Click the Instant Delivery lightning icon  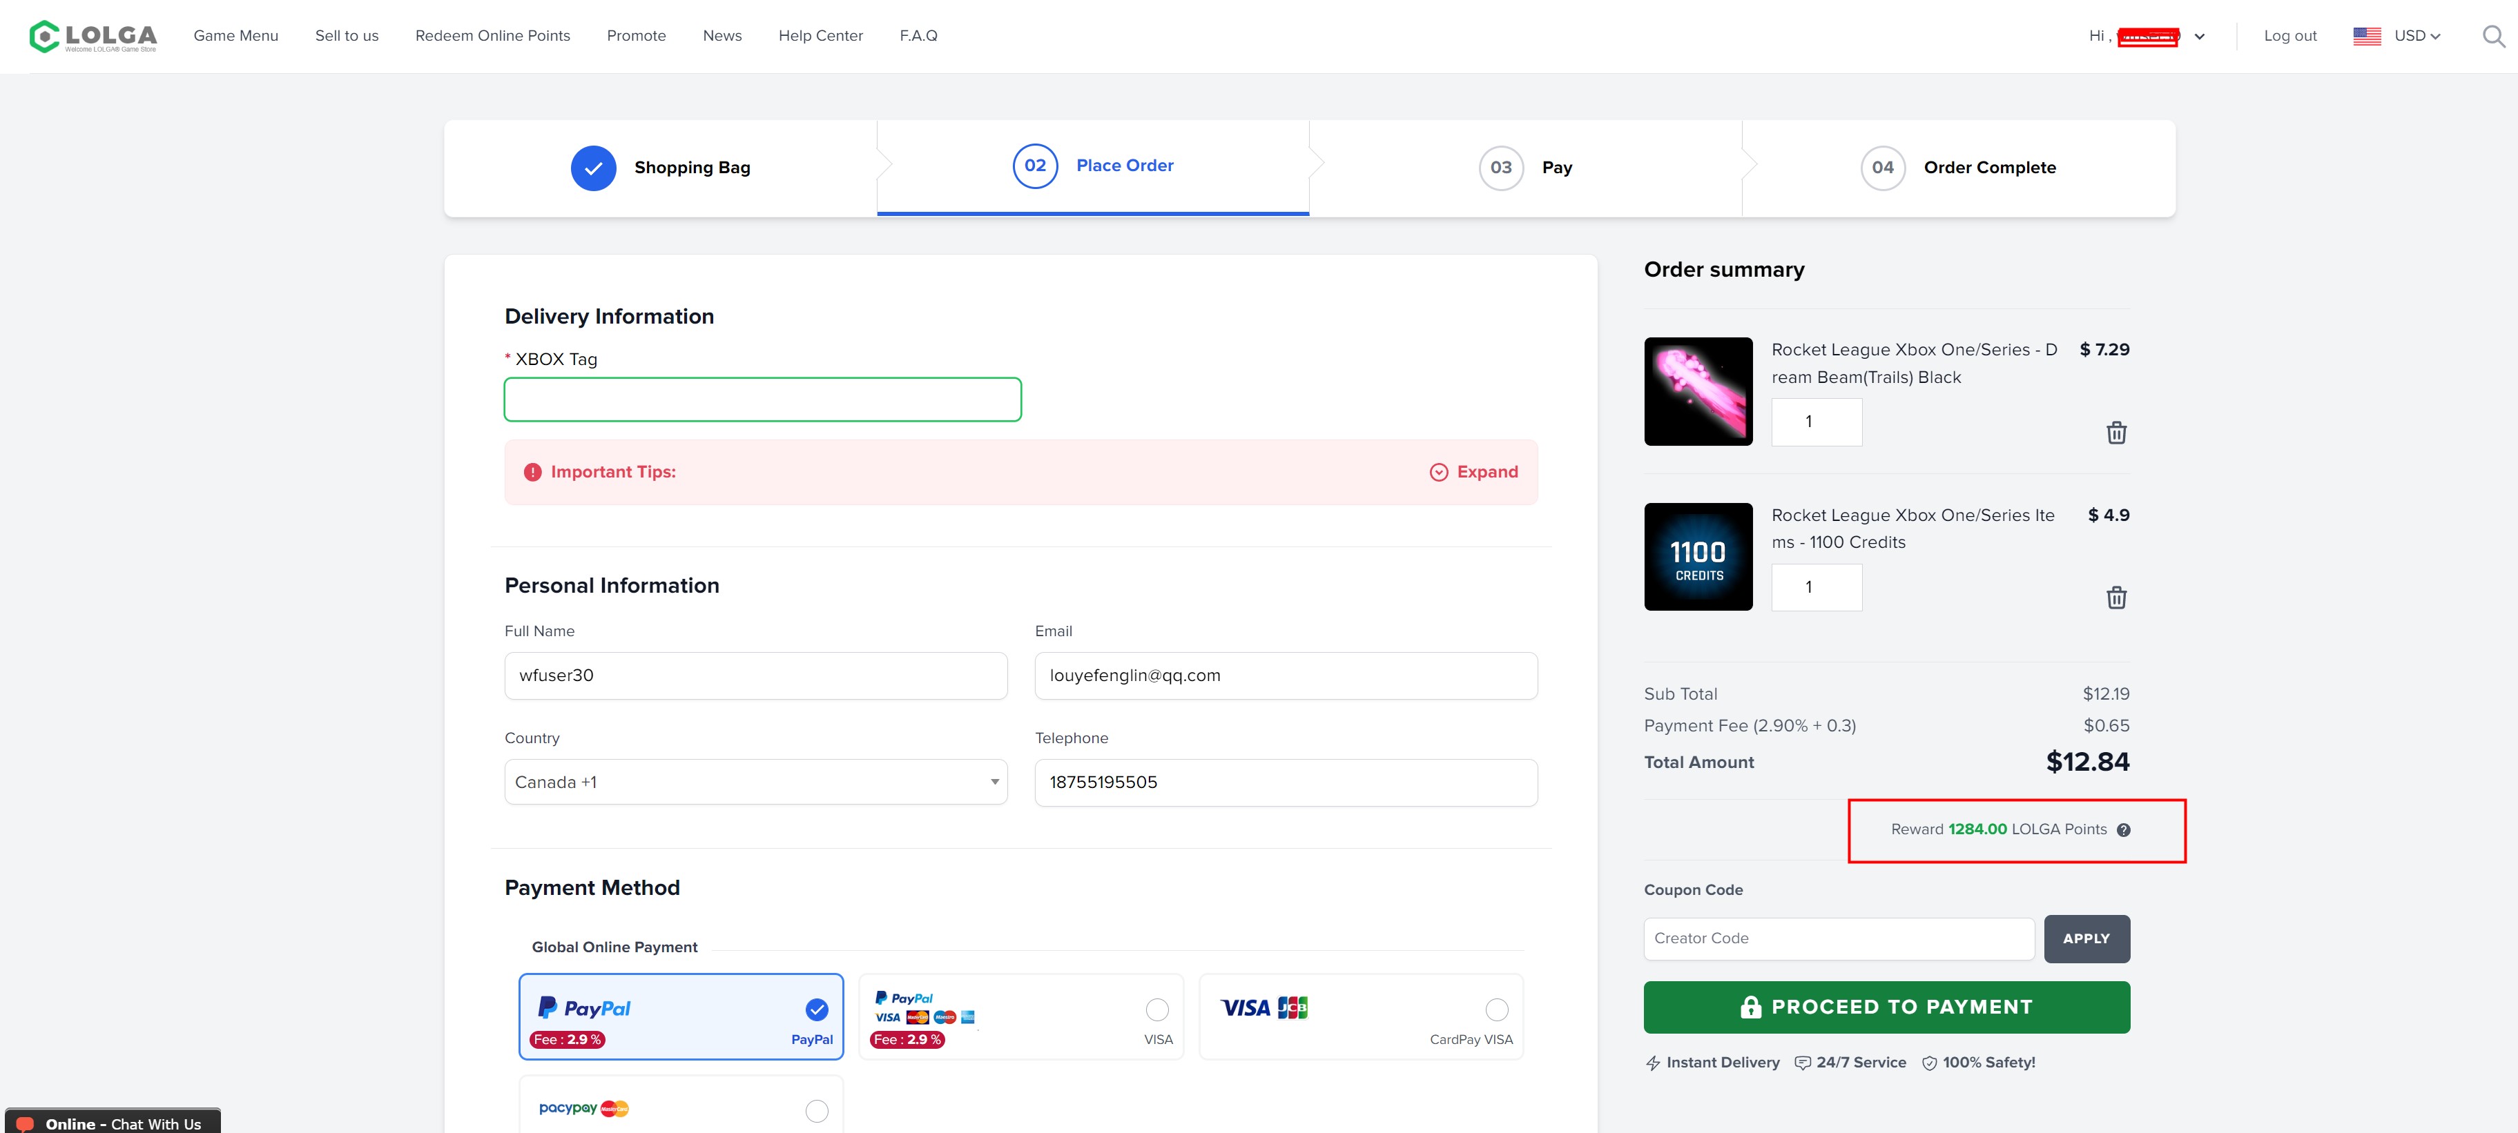(x=1653, y=1063)
